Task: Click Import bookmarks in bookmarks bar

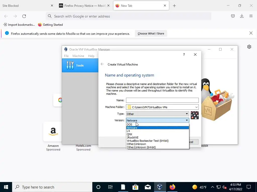Action: (x=19, y=25)
